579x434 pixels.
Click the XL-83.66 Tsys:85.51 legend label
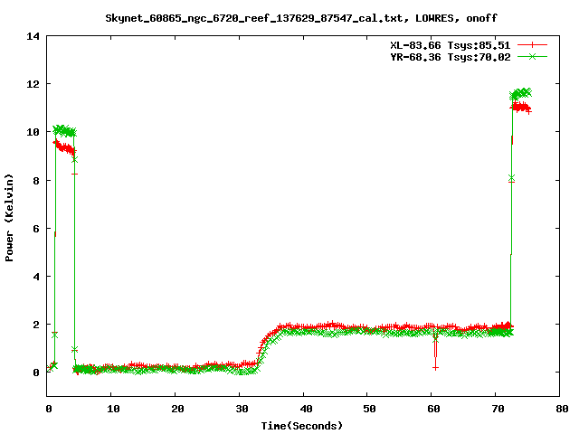[451, 45]
